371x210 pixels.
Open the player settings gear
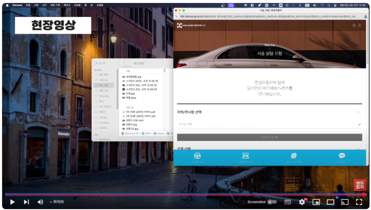click(302, 202)
